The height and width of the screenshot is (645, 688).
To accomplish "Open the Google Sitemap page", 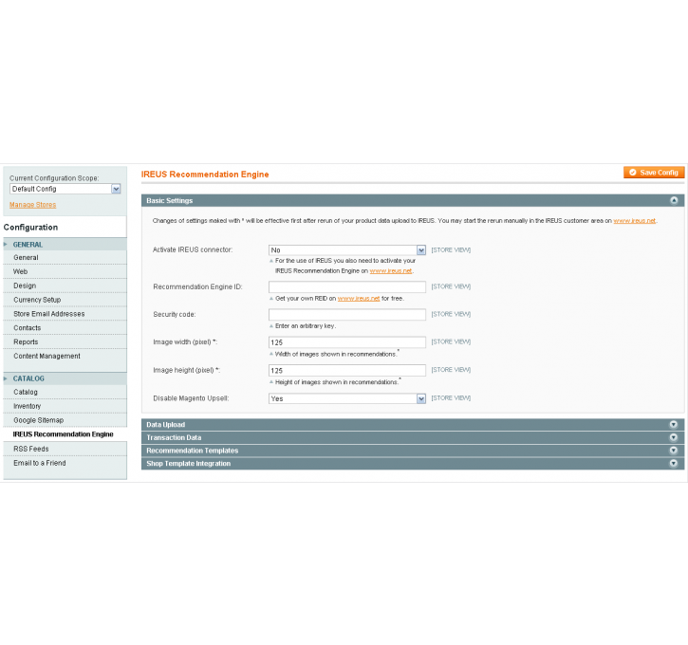I will click(65, 420).
